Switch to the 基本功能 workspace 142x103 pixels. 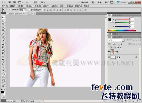point(84,2)
